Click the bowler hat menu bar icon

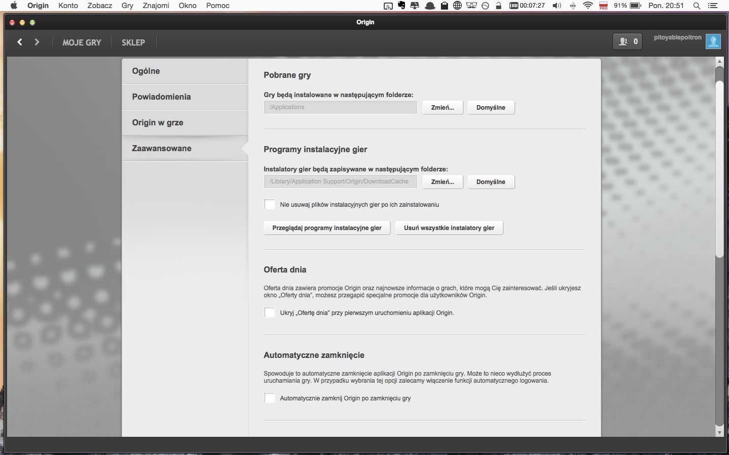tap(429, 6)
